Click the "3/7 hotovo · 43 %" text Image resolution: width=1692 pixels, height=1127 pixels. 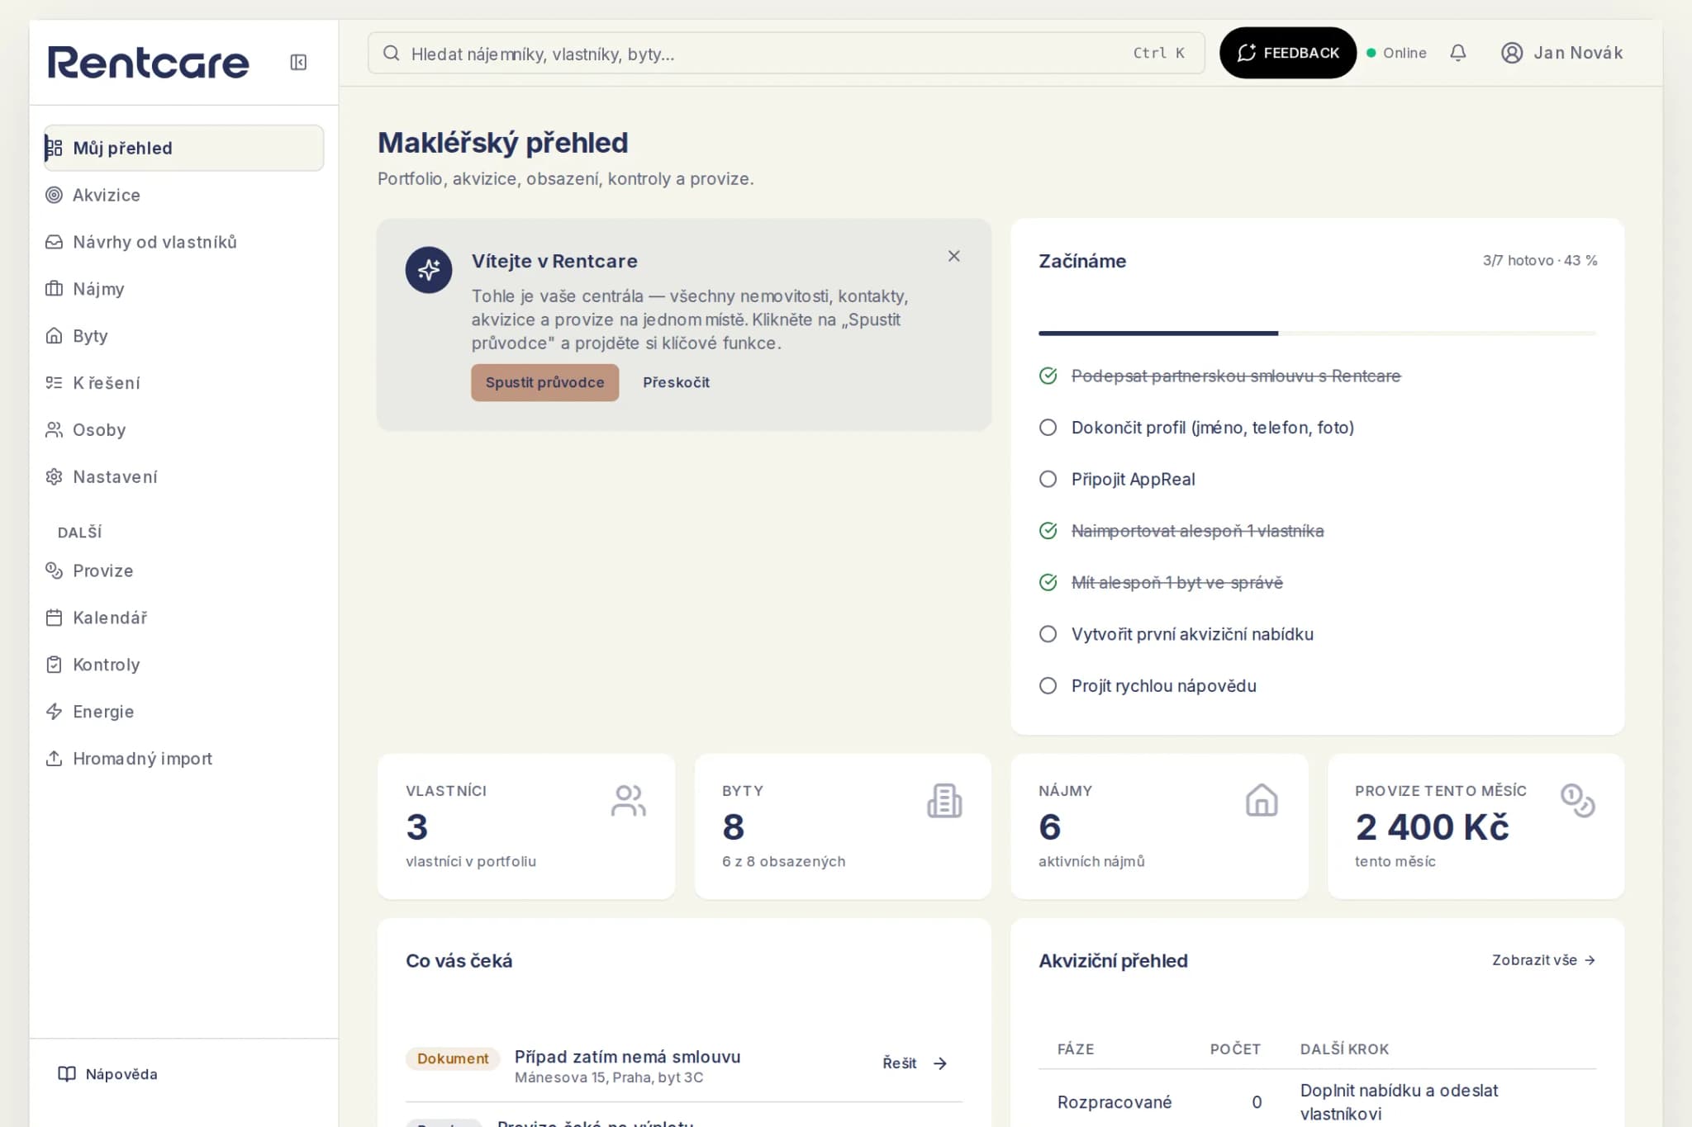pos(1539,261)
